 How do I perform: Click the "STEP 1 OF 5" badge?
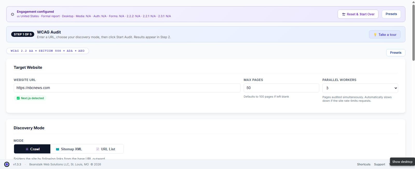[x=23, y=34]
